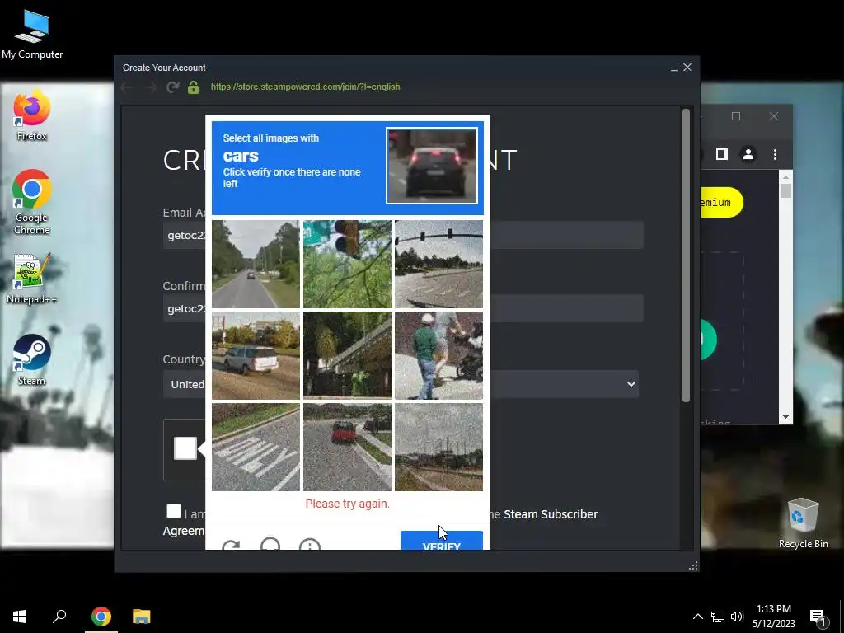Go back in the Steam browser window
The height and width of the screenshot is (633, 844).
click(127, 87)
